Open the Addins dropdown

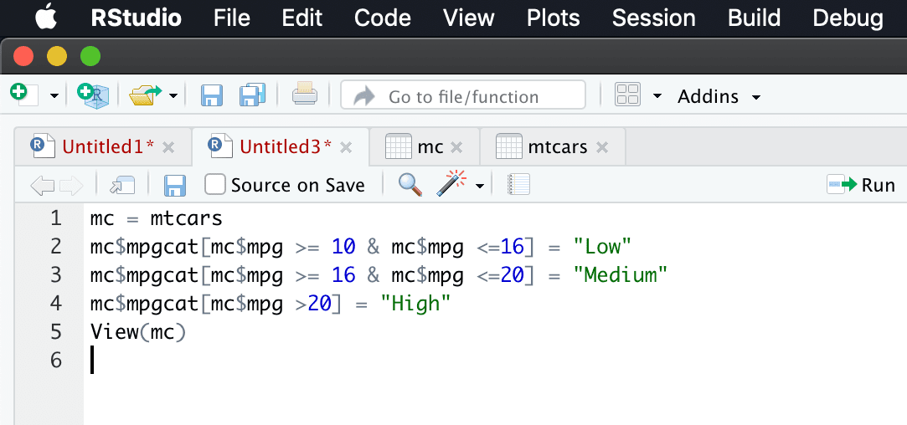coord(719,96)
